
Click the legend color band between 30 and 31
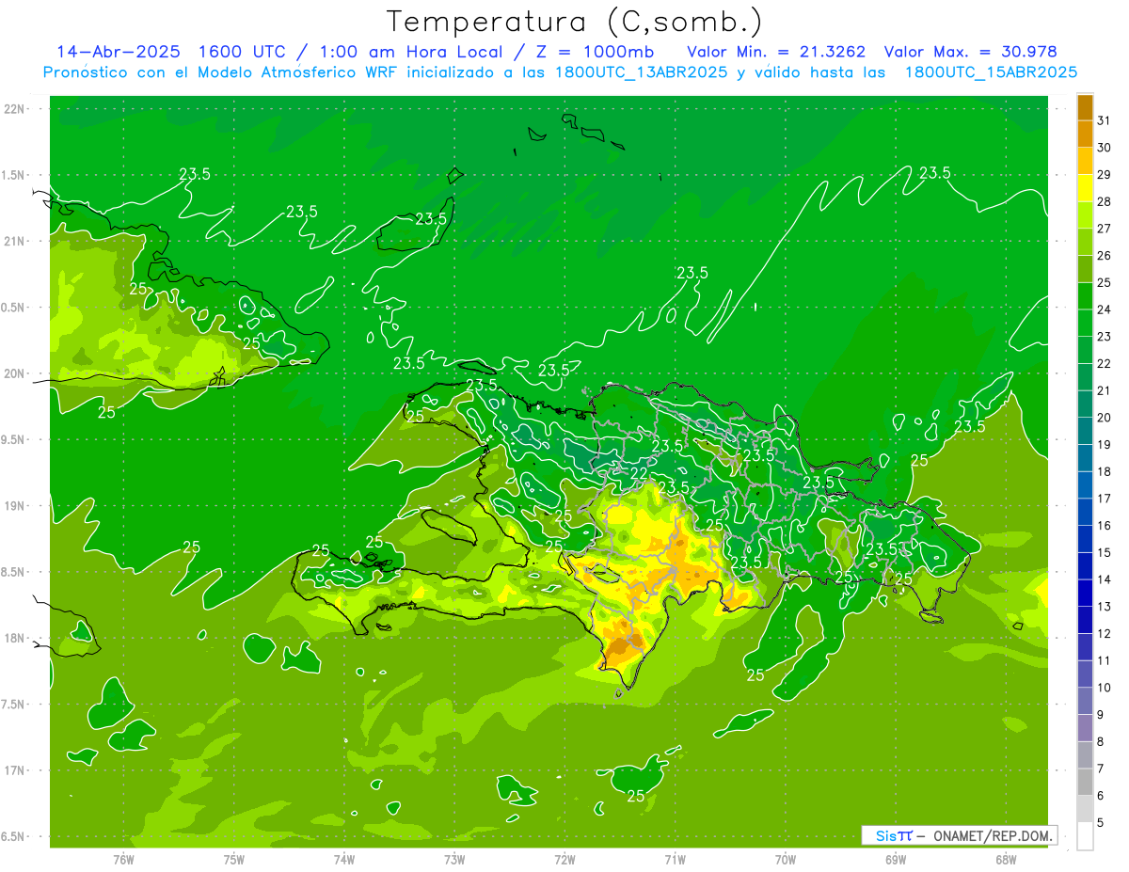click(1085, 135)
